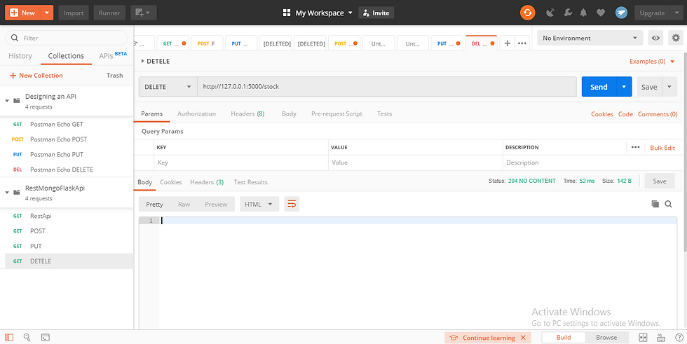Open the user avatar profile icon
The height and width of the screenshot is (344, 687).
tap(621, 13)
